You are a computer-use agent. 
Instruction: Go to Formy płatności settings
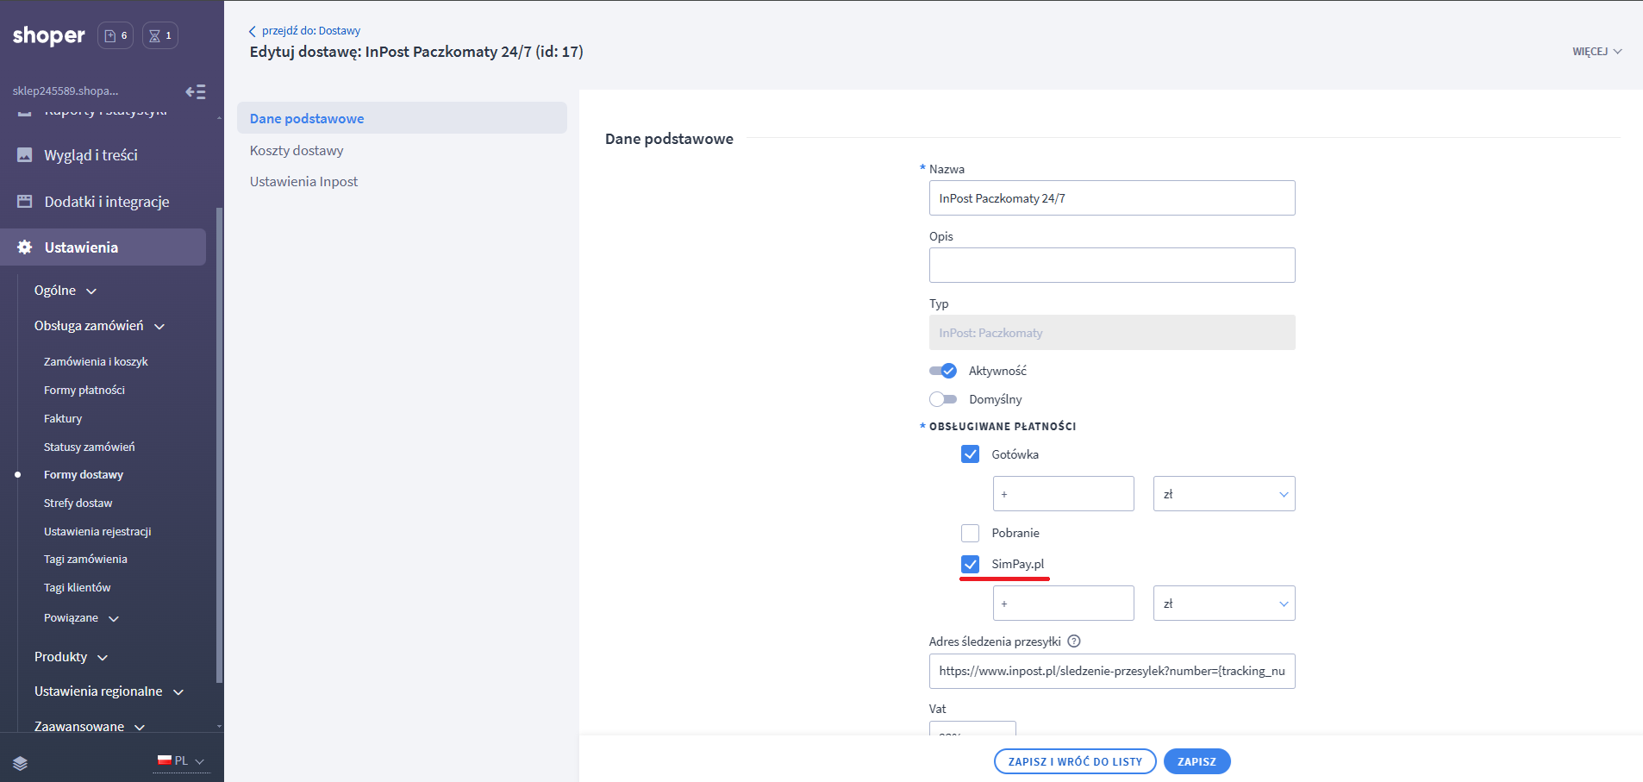click(x=84, y=391)
